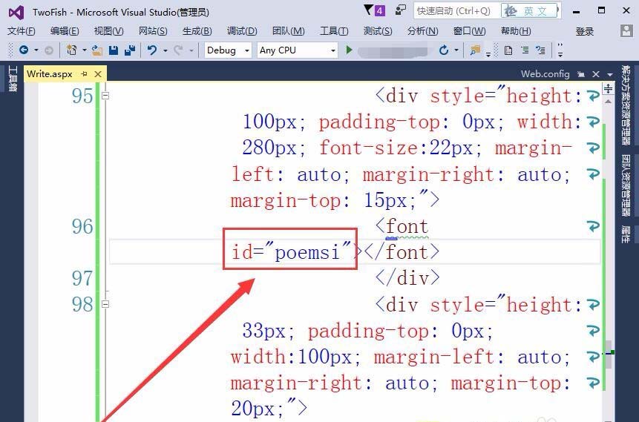
Task: Click the uncomment lines toolbar icon
Action: 541,50
